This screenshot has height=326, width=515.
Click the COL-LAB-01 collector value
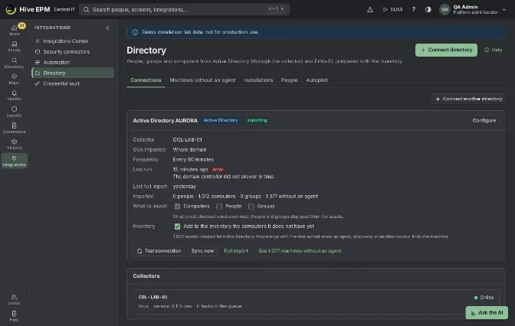coord(187,140)
